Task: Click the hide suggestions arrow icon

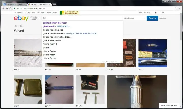Action: [121, 62]
